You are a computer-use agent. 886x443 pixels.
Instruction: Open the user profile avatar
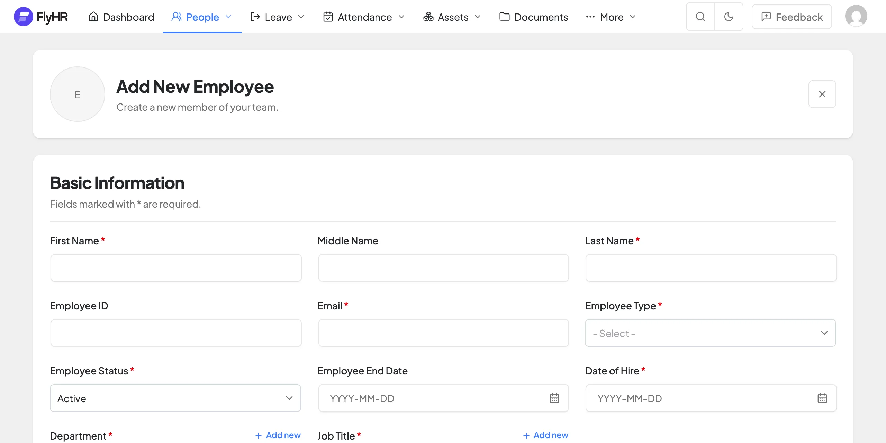click(856, 16)
